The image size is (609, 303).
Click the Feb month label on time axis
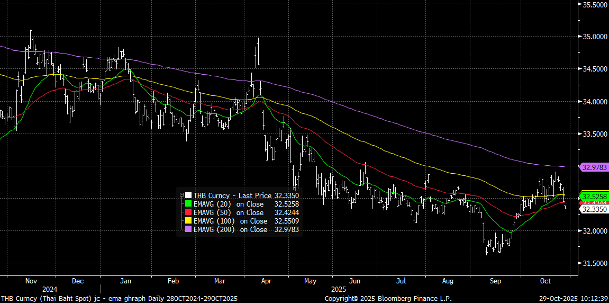click(x=173, y=281)
